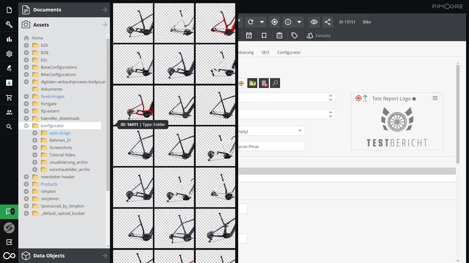Click the folder upload icon button
469x263 pixels.
252,83
